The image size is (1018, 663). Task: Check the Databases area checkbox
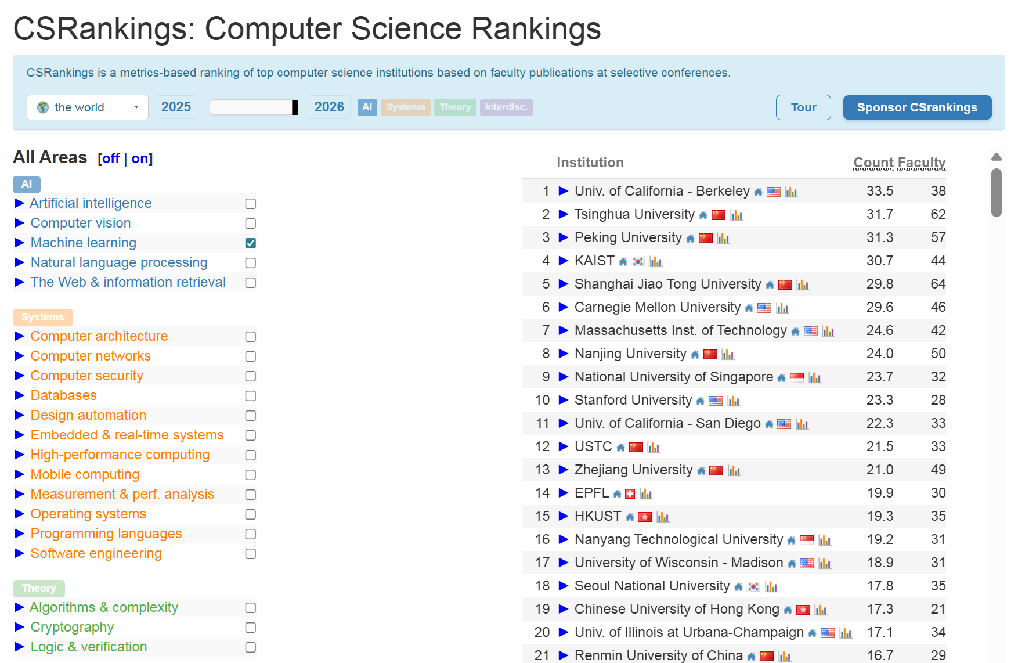pos(251,396)
